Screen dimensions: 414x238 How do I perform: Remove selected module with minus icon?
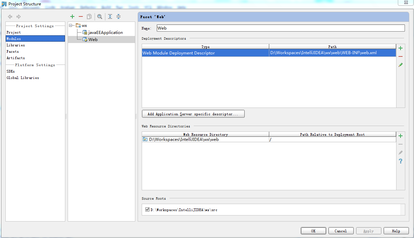click(81, 16)
